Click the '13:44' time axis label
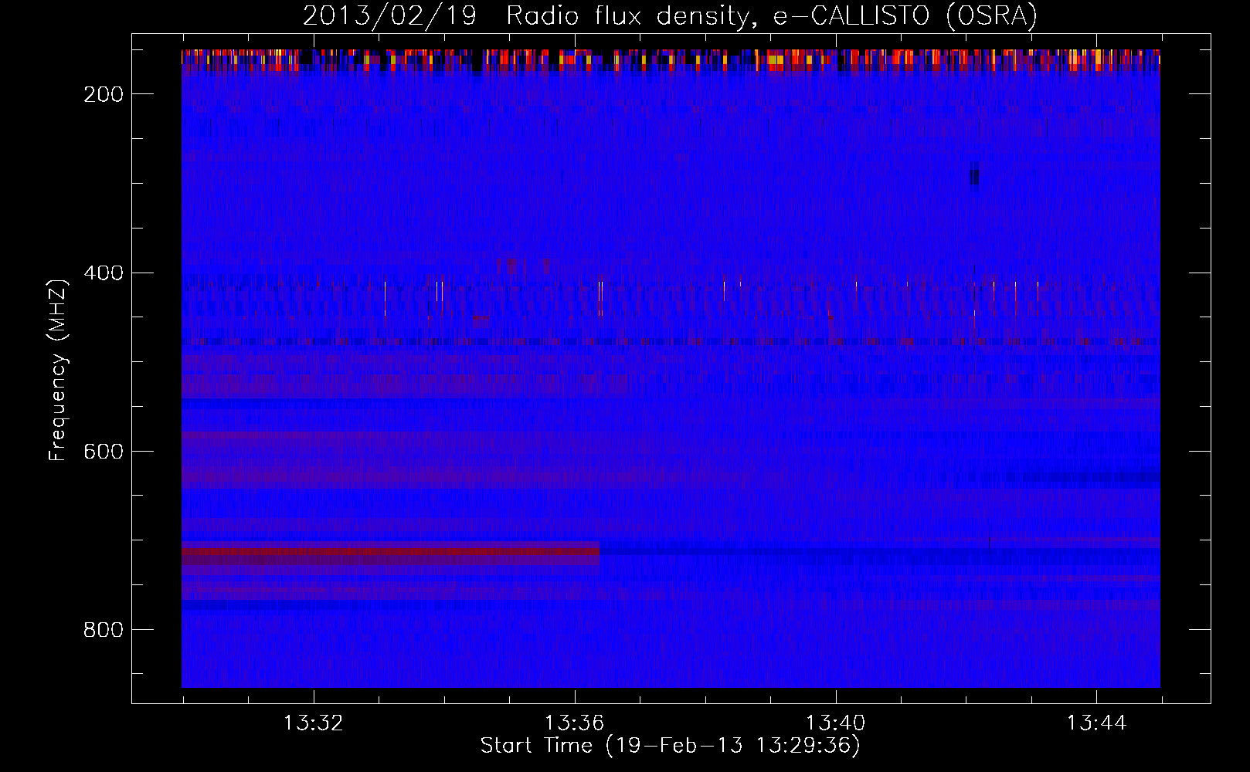The image size is (1250, 772). [x=1096, y=723]
